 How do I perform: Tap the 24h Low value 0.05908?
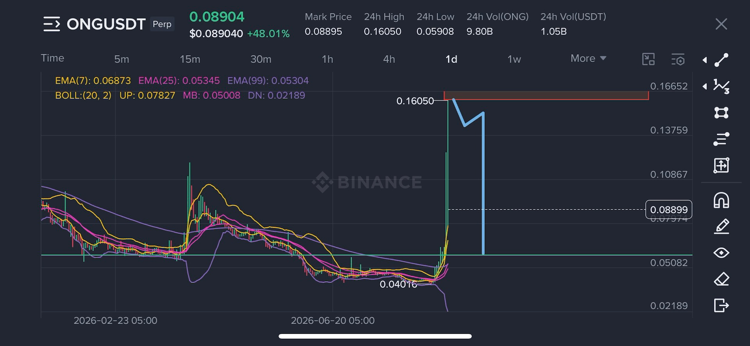point(435,32)
